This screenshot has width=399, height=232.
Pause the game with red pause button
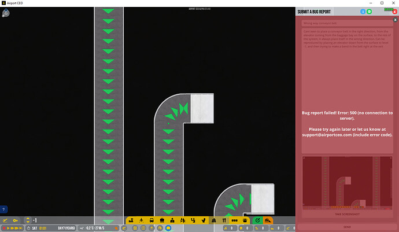click(x=4, y=228)
